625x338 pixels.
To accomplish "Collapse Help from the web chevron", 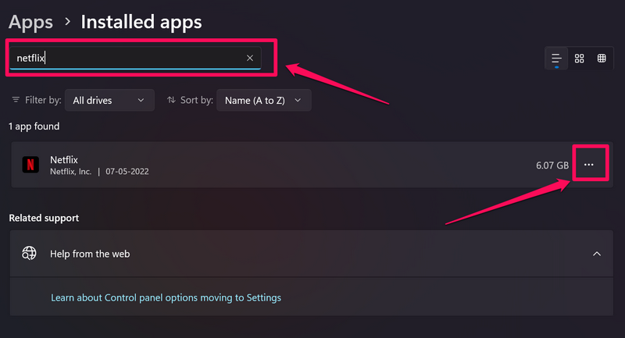I will [597, 254].
